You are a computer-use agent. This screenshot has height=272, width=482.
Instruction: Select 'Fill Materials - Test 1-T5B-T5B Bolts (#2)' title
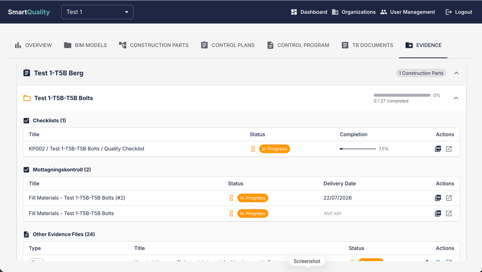click(x=77, y=198)
